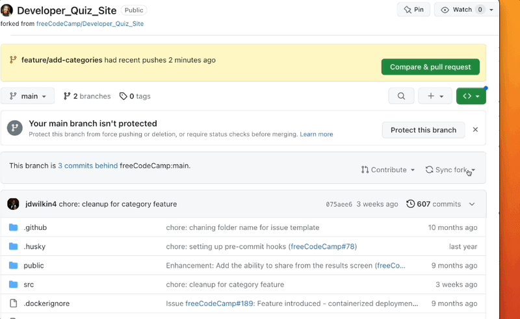Open the .github folder
Viewport: 520px width, 319px height.
click(35, 227)
